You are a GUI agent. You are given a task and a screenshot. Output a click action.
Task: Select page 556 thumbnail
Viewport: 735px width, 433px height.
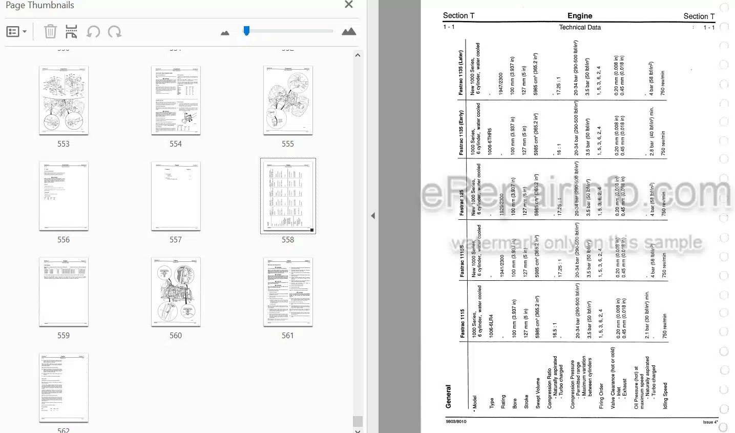pos(64,196)
